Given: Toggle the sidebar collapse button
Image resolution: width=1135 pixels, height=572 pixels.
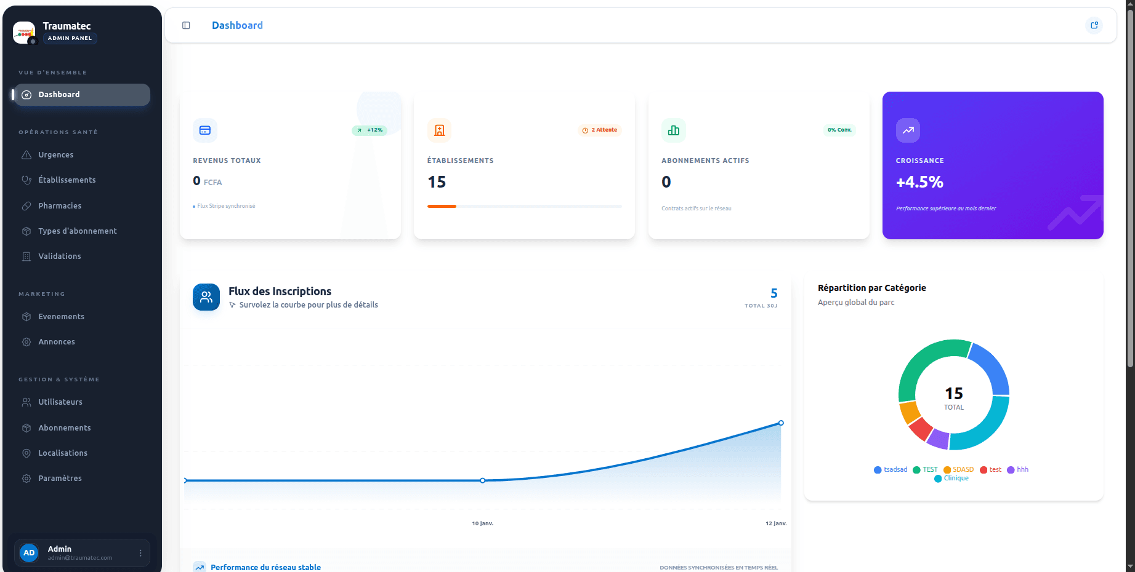Looking at the screenshot, I should [x=186, y=25].
